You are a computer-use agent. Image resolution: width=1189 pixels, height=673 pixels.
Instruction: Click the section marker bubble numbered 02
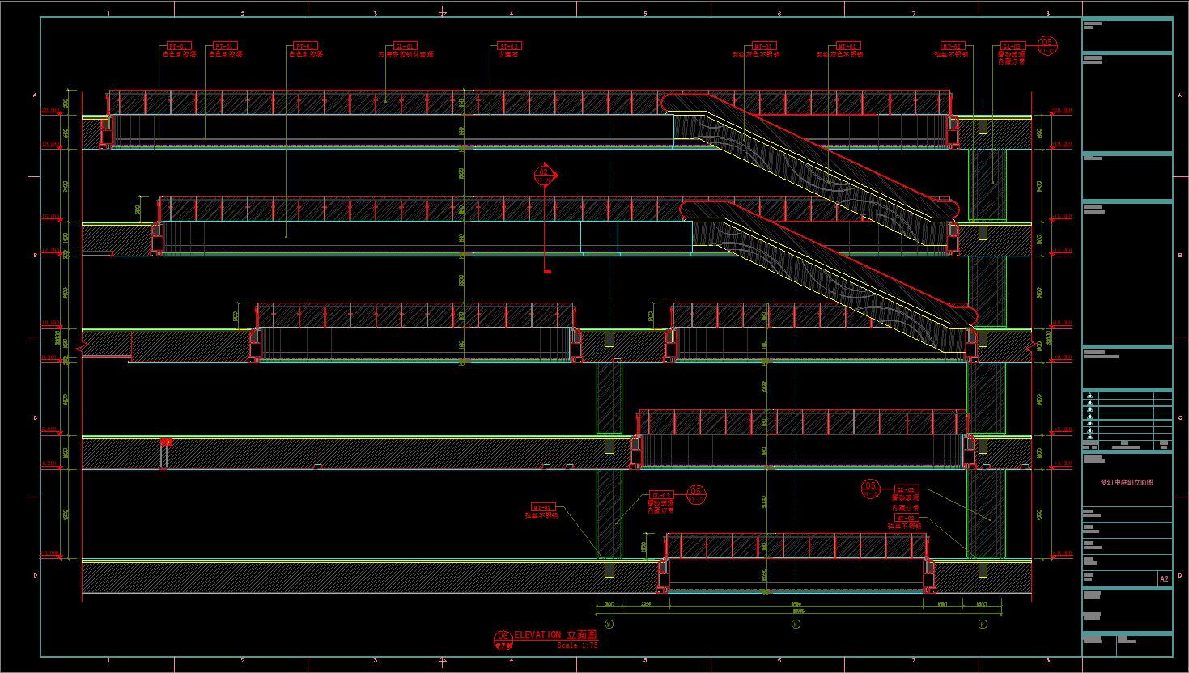coord(544,174)
